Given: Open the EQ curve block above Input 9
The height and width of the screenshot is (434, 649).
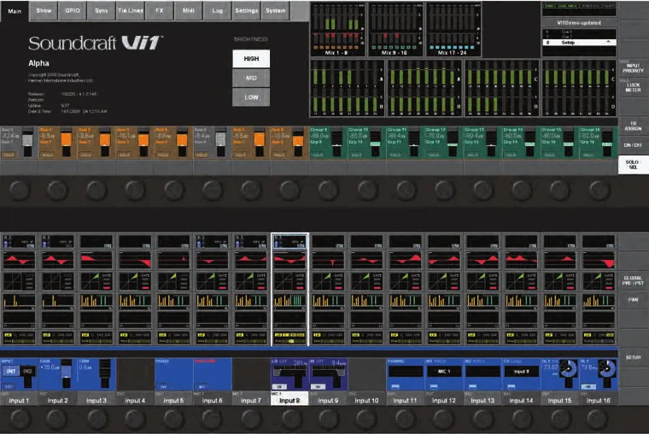Looking at the screenshot, I should [328, 260].
